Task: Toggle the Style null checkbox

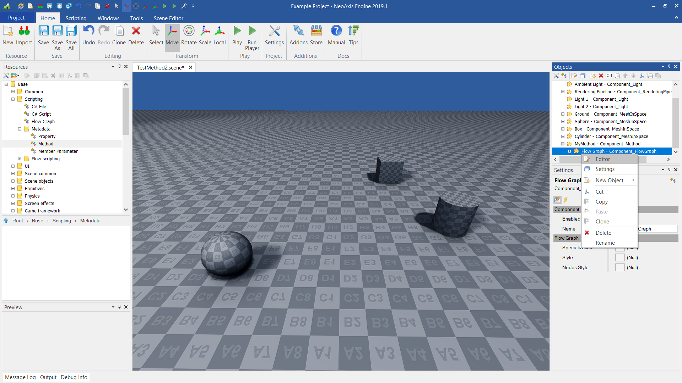Action: tap(620, 258)
